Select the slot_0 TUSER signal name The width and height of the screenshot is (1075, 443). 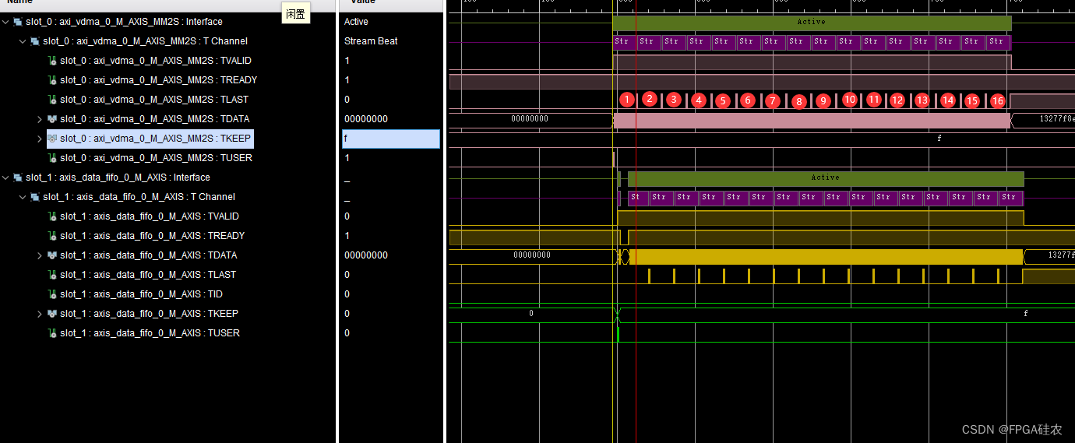[x=156, y=158]
